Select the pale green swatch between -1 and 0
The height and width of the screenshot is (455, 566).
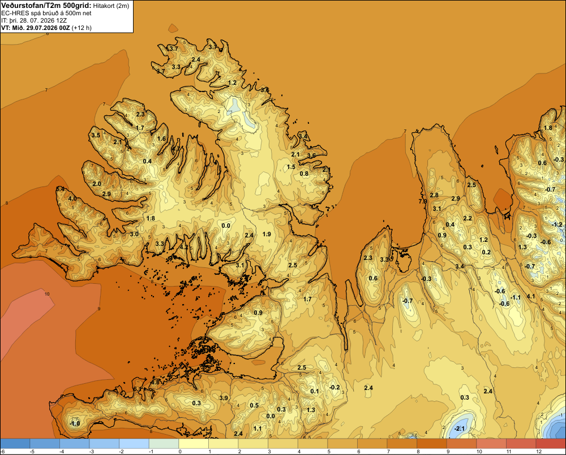click(164, 444)
